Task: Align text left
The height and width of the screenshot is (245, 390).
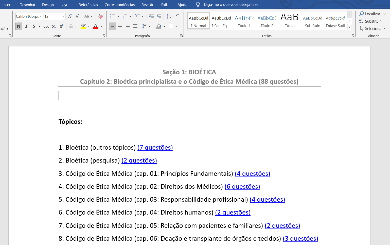Action: (113, 26)
